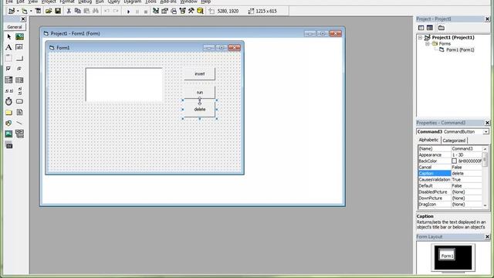Screen dimensions: 494x278
Task: Click the Copy icon in the toolbar
Action: [x=77, y=11]
